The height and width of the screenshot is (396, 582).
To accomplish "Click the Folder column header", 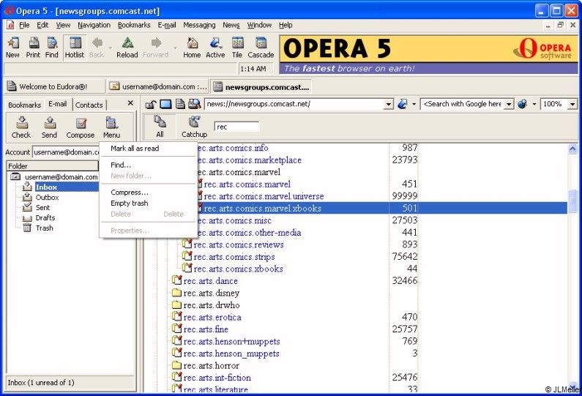I will click(x=52, y=166).
